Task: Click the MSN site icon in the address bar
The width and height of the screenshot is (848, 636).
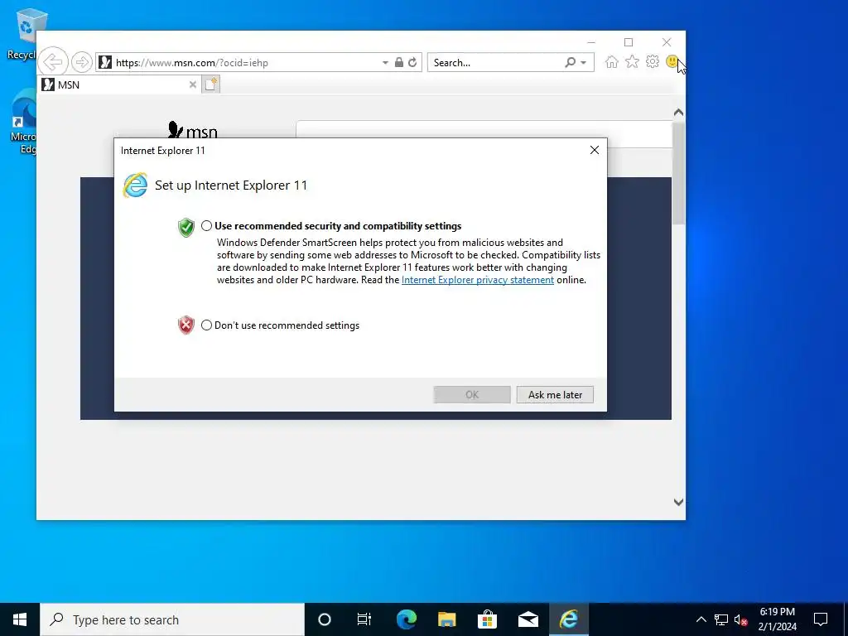Action: pos(105,62)
